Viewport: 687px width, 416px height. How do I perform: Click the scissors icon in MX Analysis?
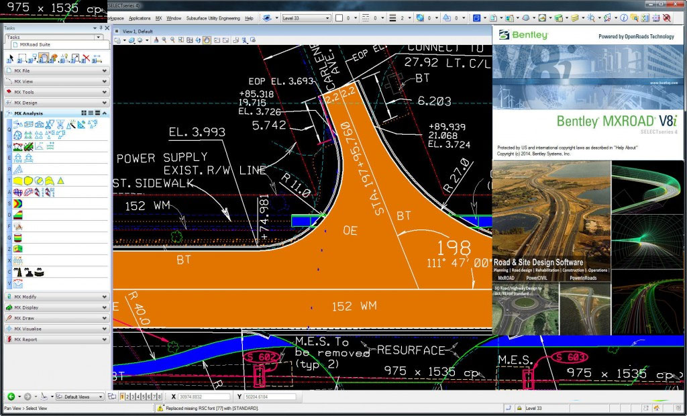pyautogui.click(x=50, y=125)
